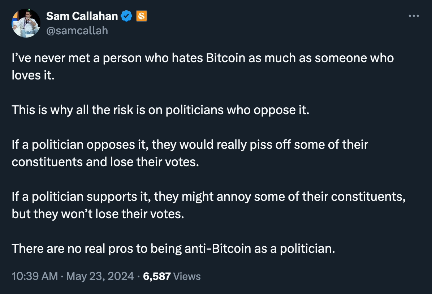Open the Sam Callahan display name link
Screen dimensions: 432x294
(x=82, y=16)
